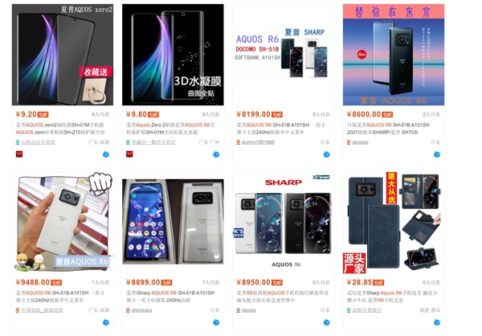The image size is (482, 336).
Task: Click Tmall red badge on ¥9.20 listing
Action: click(19, 154)
